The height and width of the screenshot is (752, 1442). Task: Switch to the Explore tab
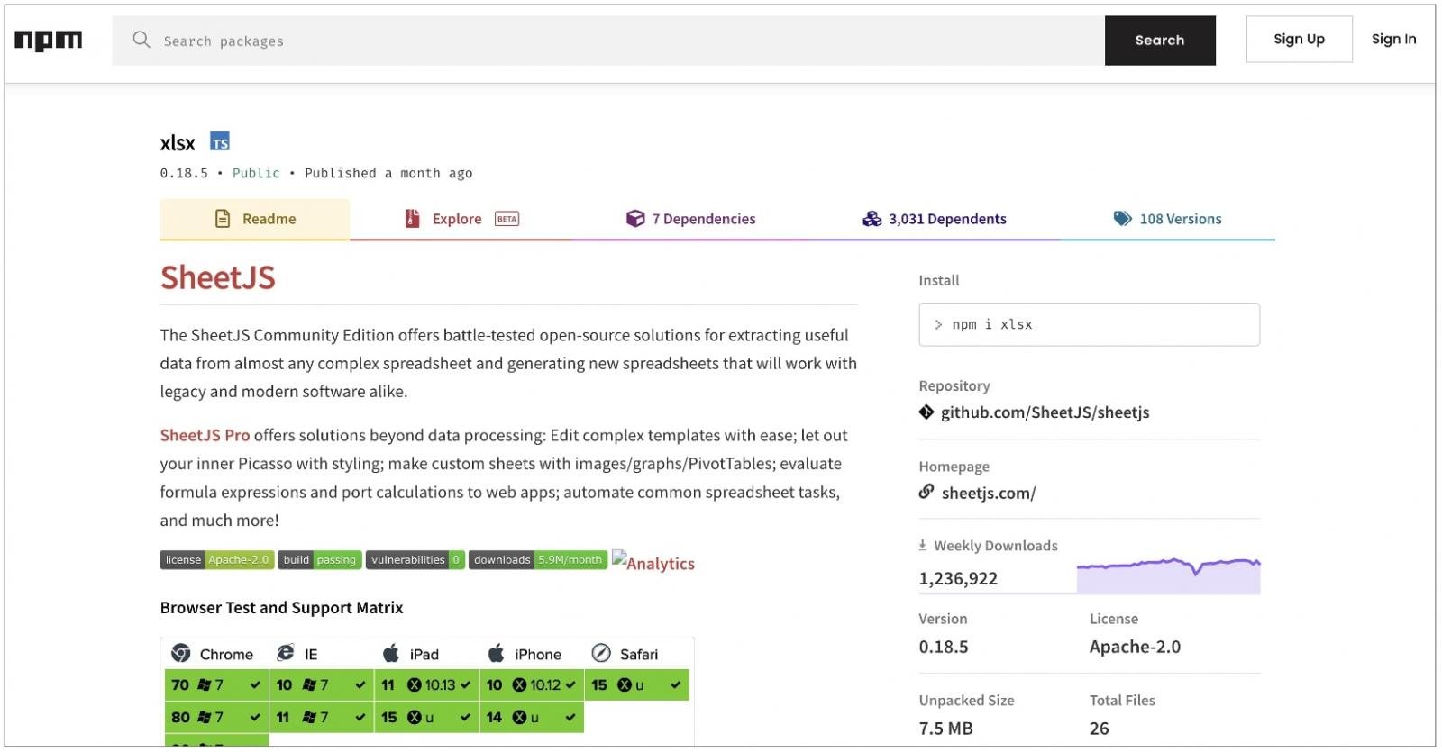coord(461,219)
